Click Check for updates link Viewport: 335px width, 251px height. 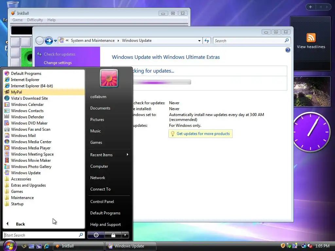[60, 54]
